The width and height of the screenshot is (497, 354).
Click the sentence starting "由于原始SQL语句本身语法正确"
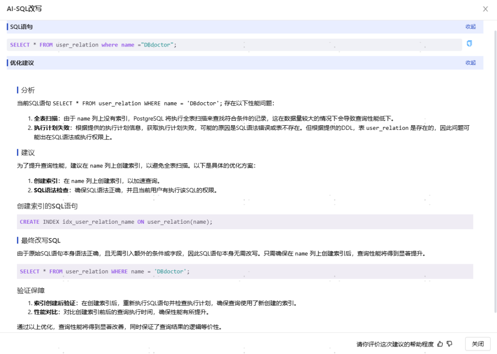(221, 254)
